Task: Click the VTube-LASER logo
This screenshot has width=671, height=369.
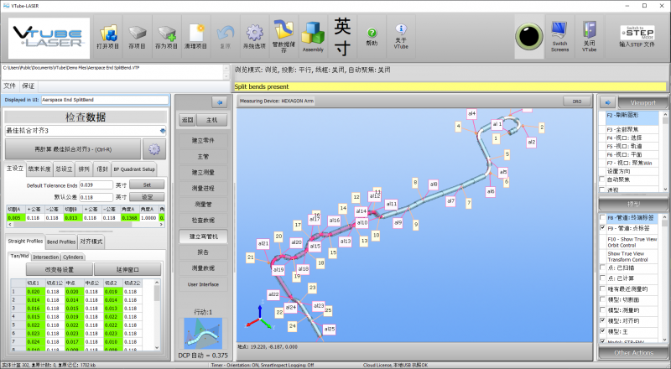Action: 49,38
